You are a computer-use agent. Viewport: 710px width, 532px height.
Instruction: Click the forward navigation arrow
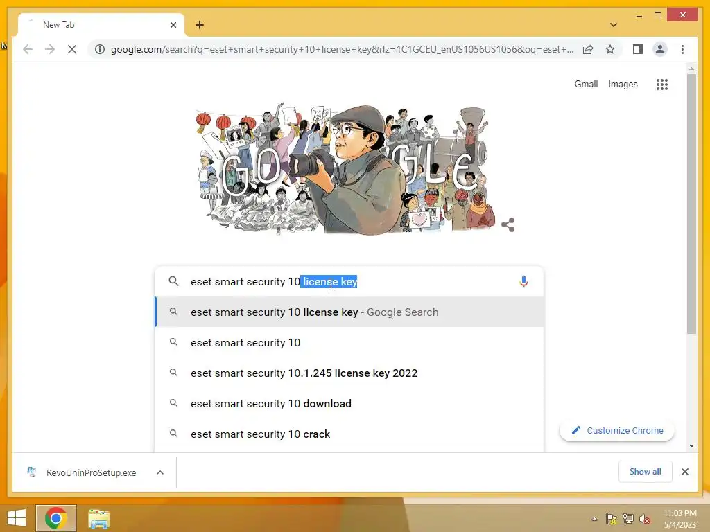click(x=50, y=49)
